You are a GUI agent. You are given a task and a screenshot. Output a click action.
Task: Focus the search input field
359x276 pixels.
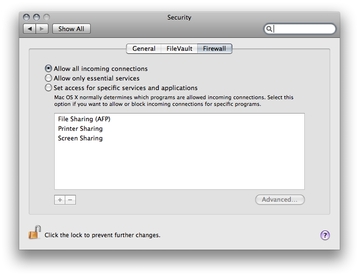[x=303, y=29]
